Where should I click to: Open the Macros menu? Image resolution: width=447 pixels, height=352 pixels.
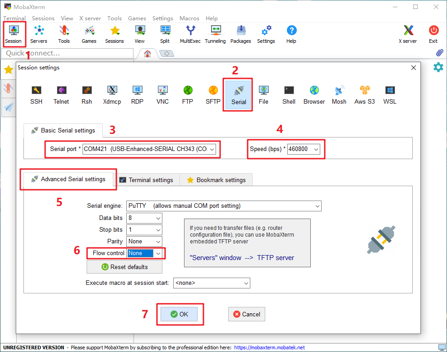tap(189, 18)
